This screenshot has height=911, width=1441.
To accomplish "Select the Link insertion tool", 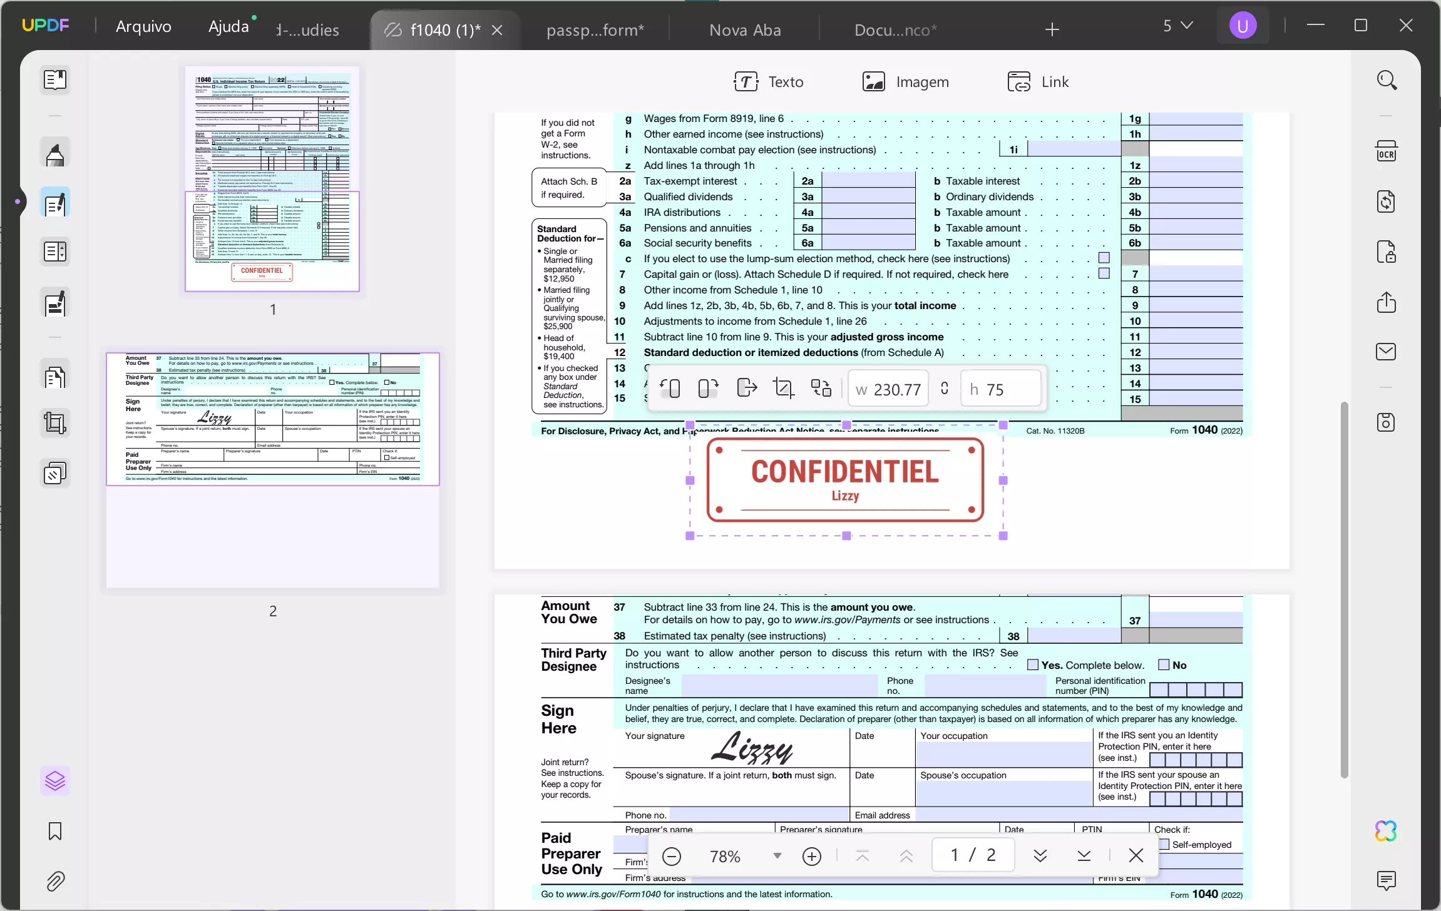I will tap(1038, 81).
